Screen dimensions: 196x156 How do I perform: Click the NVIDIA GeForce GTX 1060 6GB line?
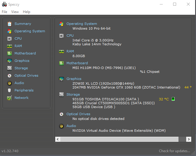tap(126, 87)
